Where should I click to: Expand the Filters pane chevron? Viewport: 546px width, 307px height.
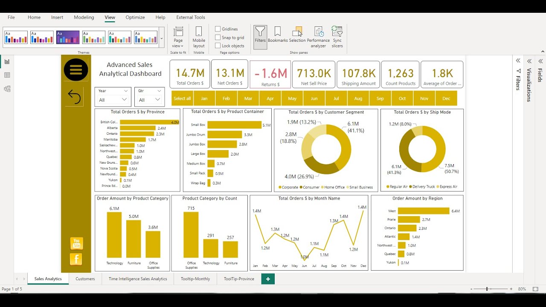coord(518,61)
